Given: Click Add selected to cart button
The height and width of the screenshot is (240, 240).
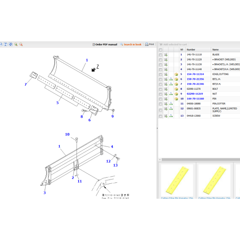Looking at the screenshot, I should tap(173, 45).
